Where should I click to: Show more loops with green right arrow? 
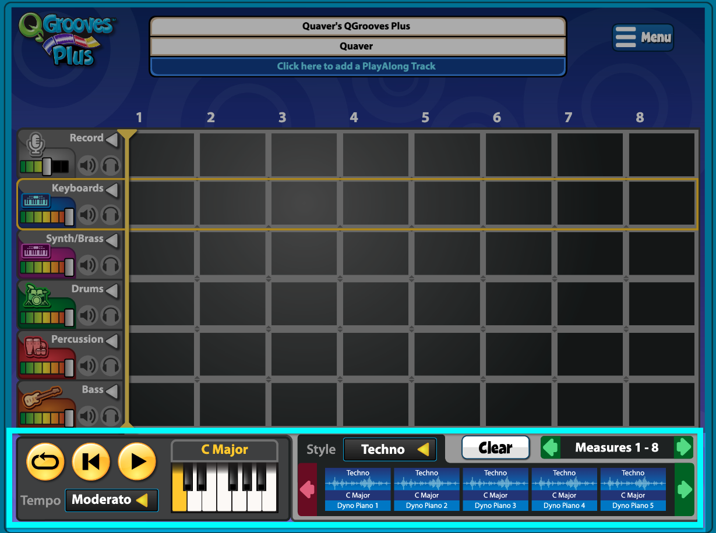coord(685,489)
